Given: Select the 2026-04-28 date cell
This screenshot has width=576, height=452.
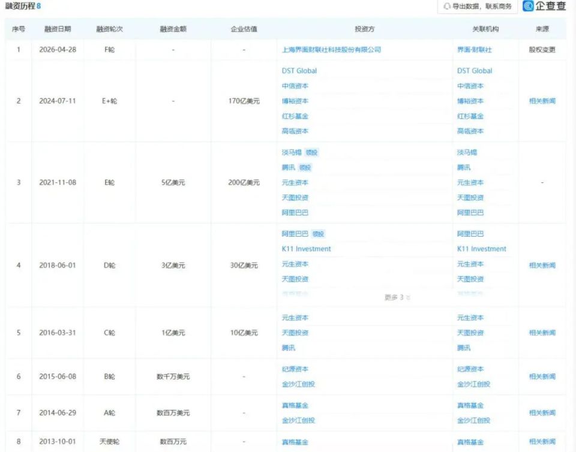Looking at the screenshot, I should (x=58, y=50).
